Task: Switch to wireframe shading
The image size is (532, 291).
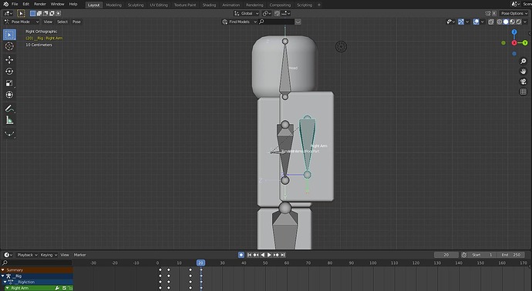Action: [x=500, y=22]
